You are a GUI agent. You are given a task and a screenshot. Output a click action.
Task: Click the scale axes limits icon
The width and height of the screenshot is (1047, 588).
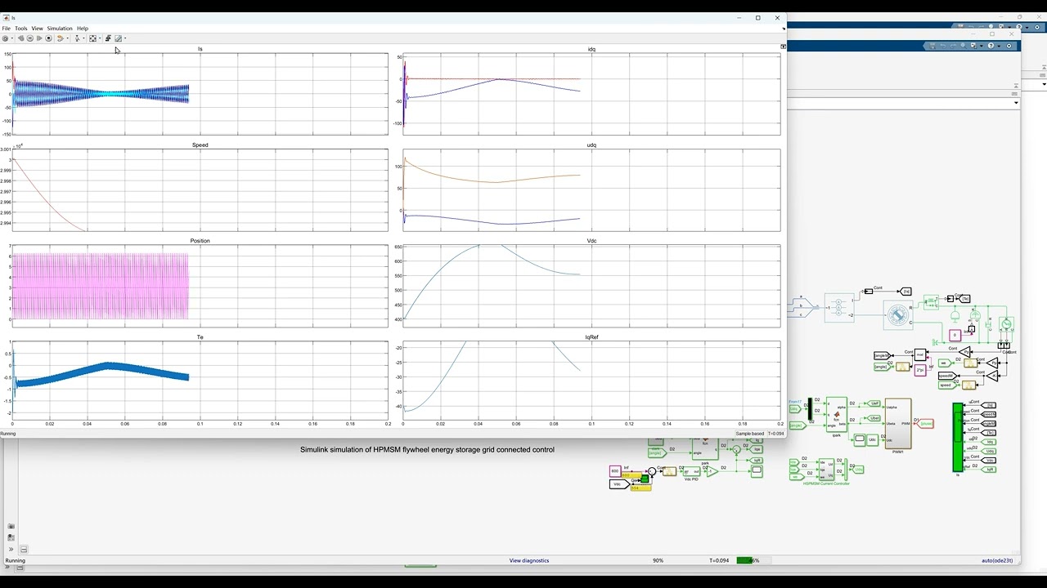coord(92,38)
